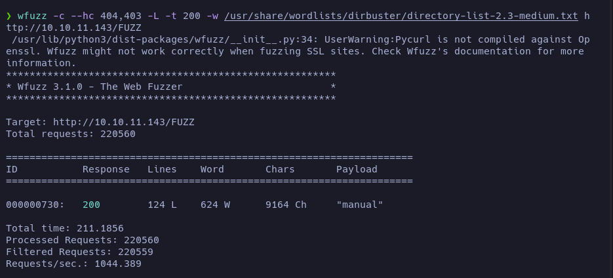Click the Lines column header
The image size is (613, 278).
pos(162,169)
